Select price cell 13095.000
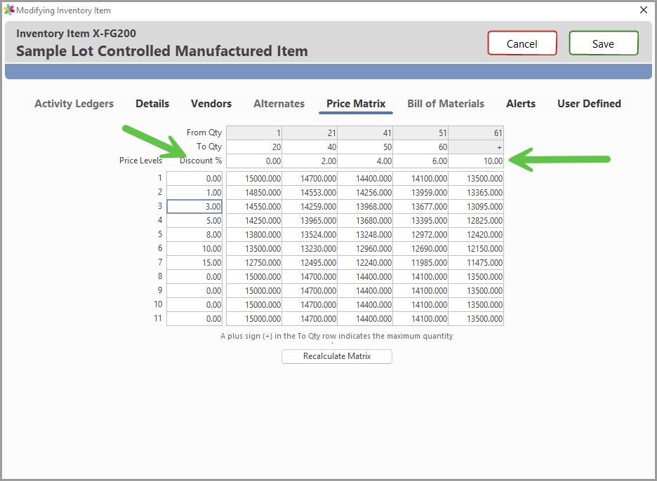 tap(476, 206)
